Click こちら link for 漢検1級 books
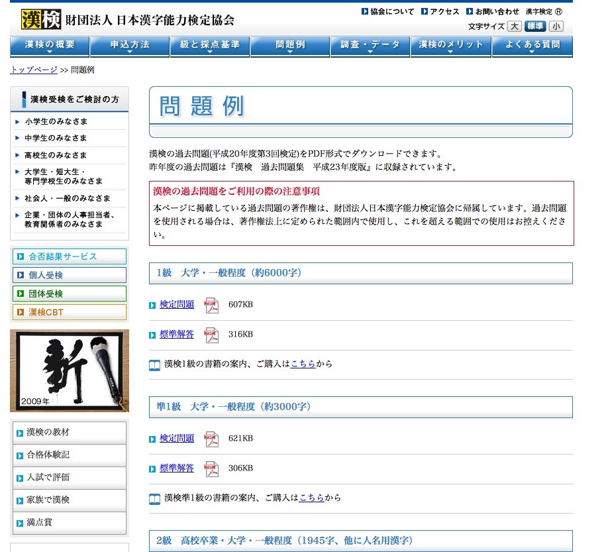 click(x=303, y=364)
